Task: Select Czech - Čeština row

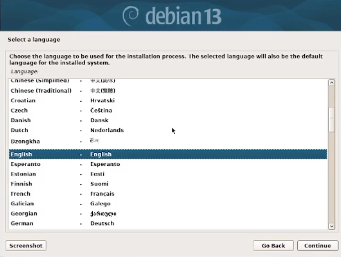Action: pyautogui.click(x=168, y=110)
